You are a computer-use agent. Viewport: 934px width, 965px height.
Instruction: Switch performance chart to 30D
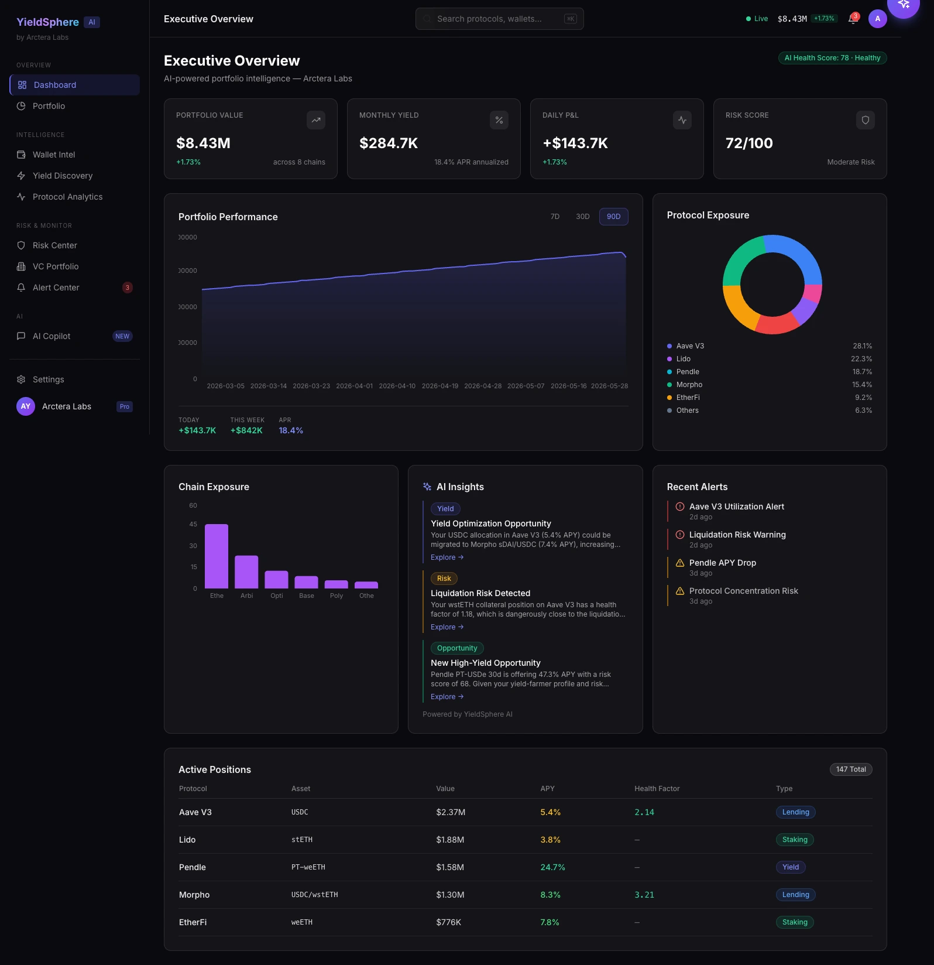583,217
